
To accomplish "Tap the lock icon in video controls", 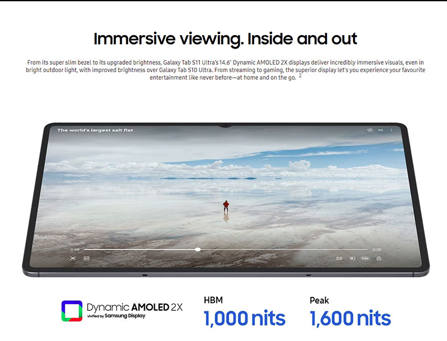I will tap(379, 258).
